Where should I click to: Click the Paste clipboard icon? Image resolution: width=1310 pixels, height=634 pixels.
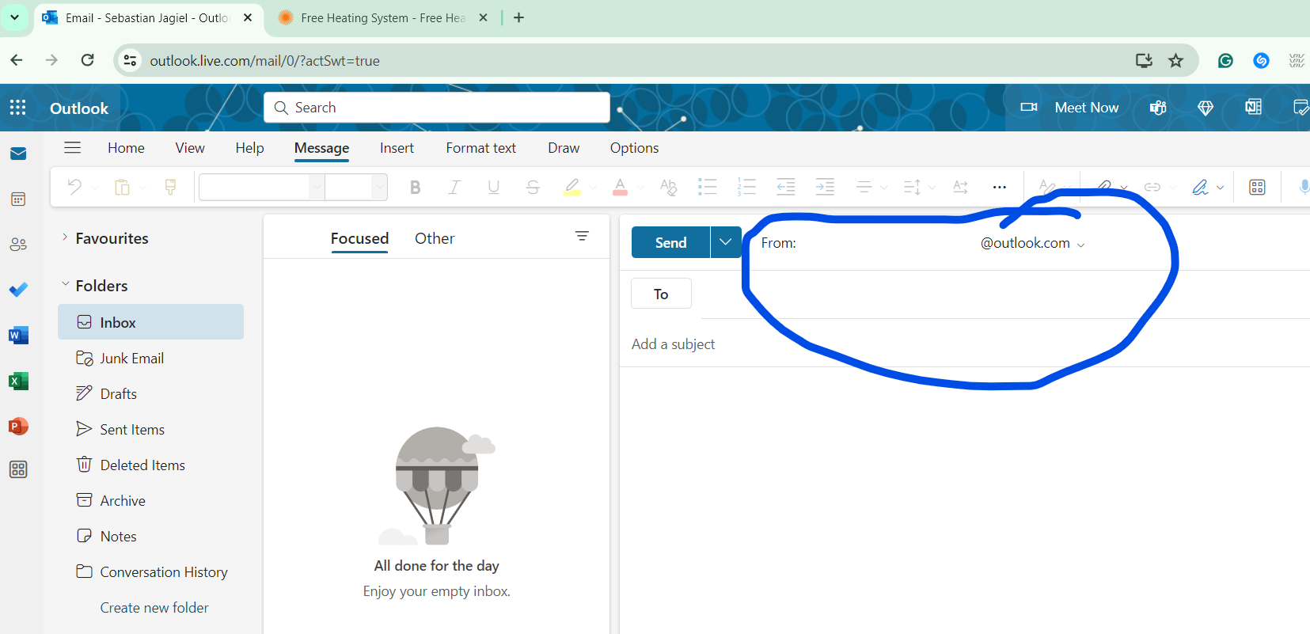click(122, 187)
